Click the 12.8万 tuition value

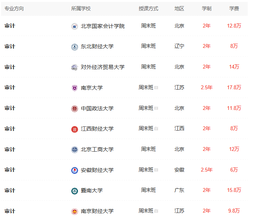coord(234,26)
